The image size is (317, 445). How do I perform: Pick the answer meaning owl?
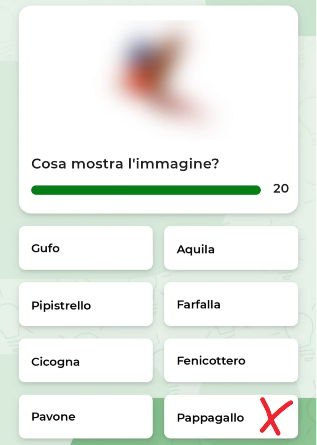(x=85, y=248)
